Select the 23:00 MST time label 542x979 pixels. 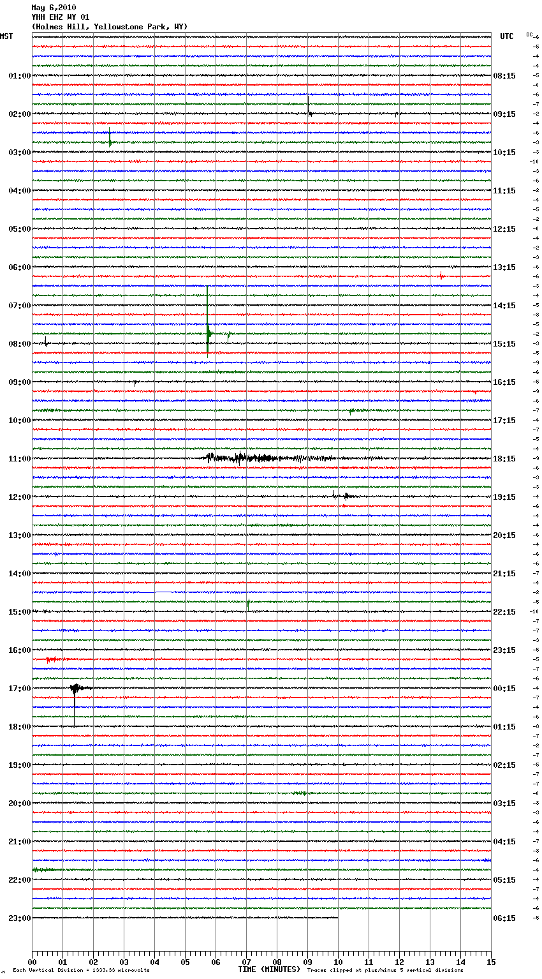click(x=19, y=918)
